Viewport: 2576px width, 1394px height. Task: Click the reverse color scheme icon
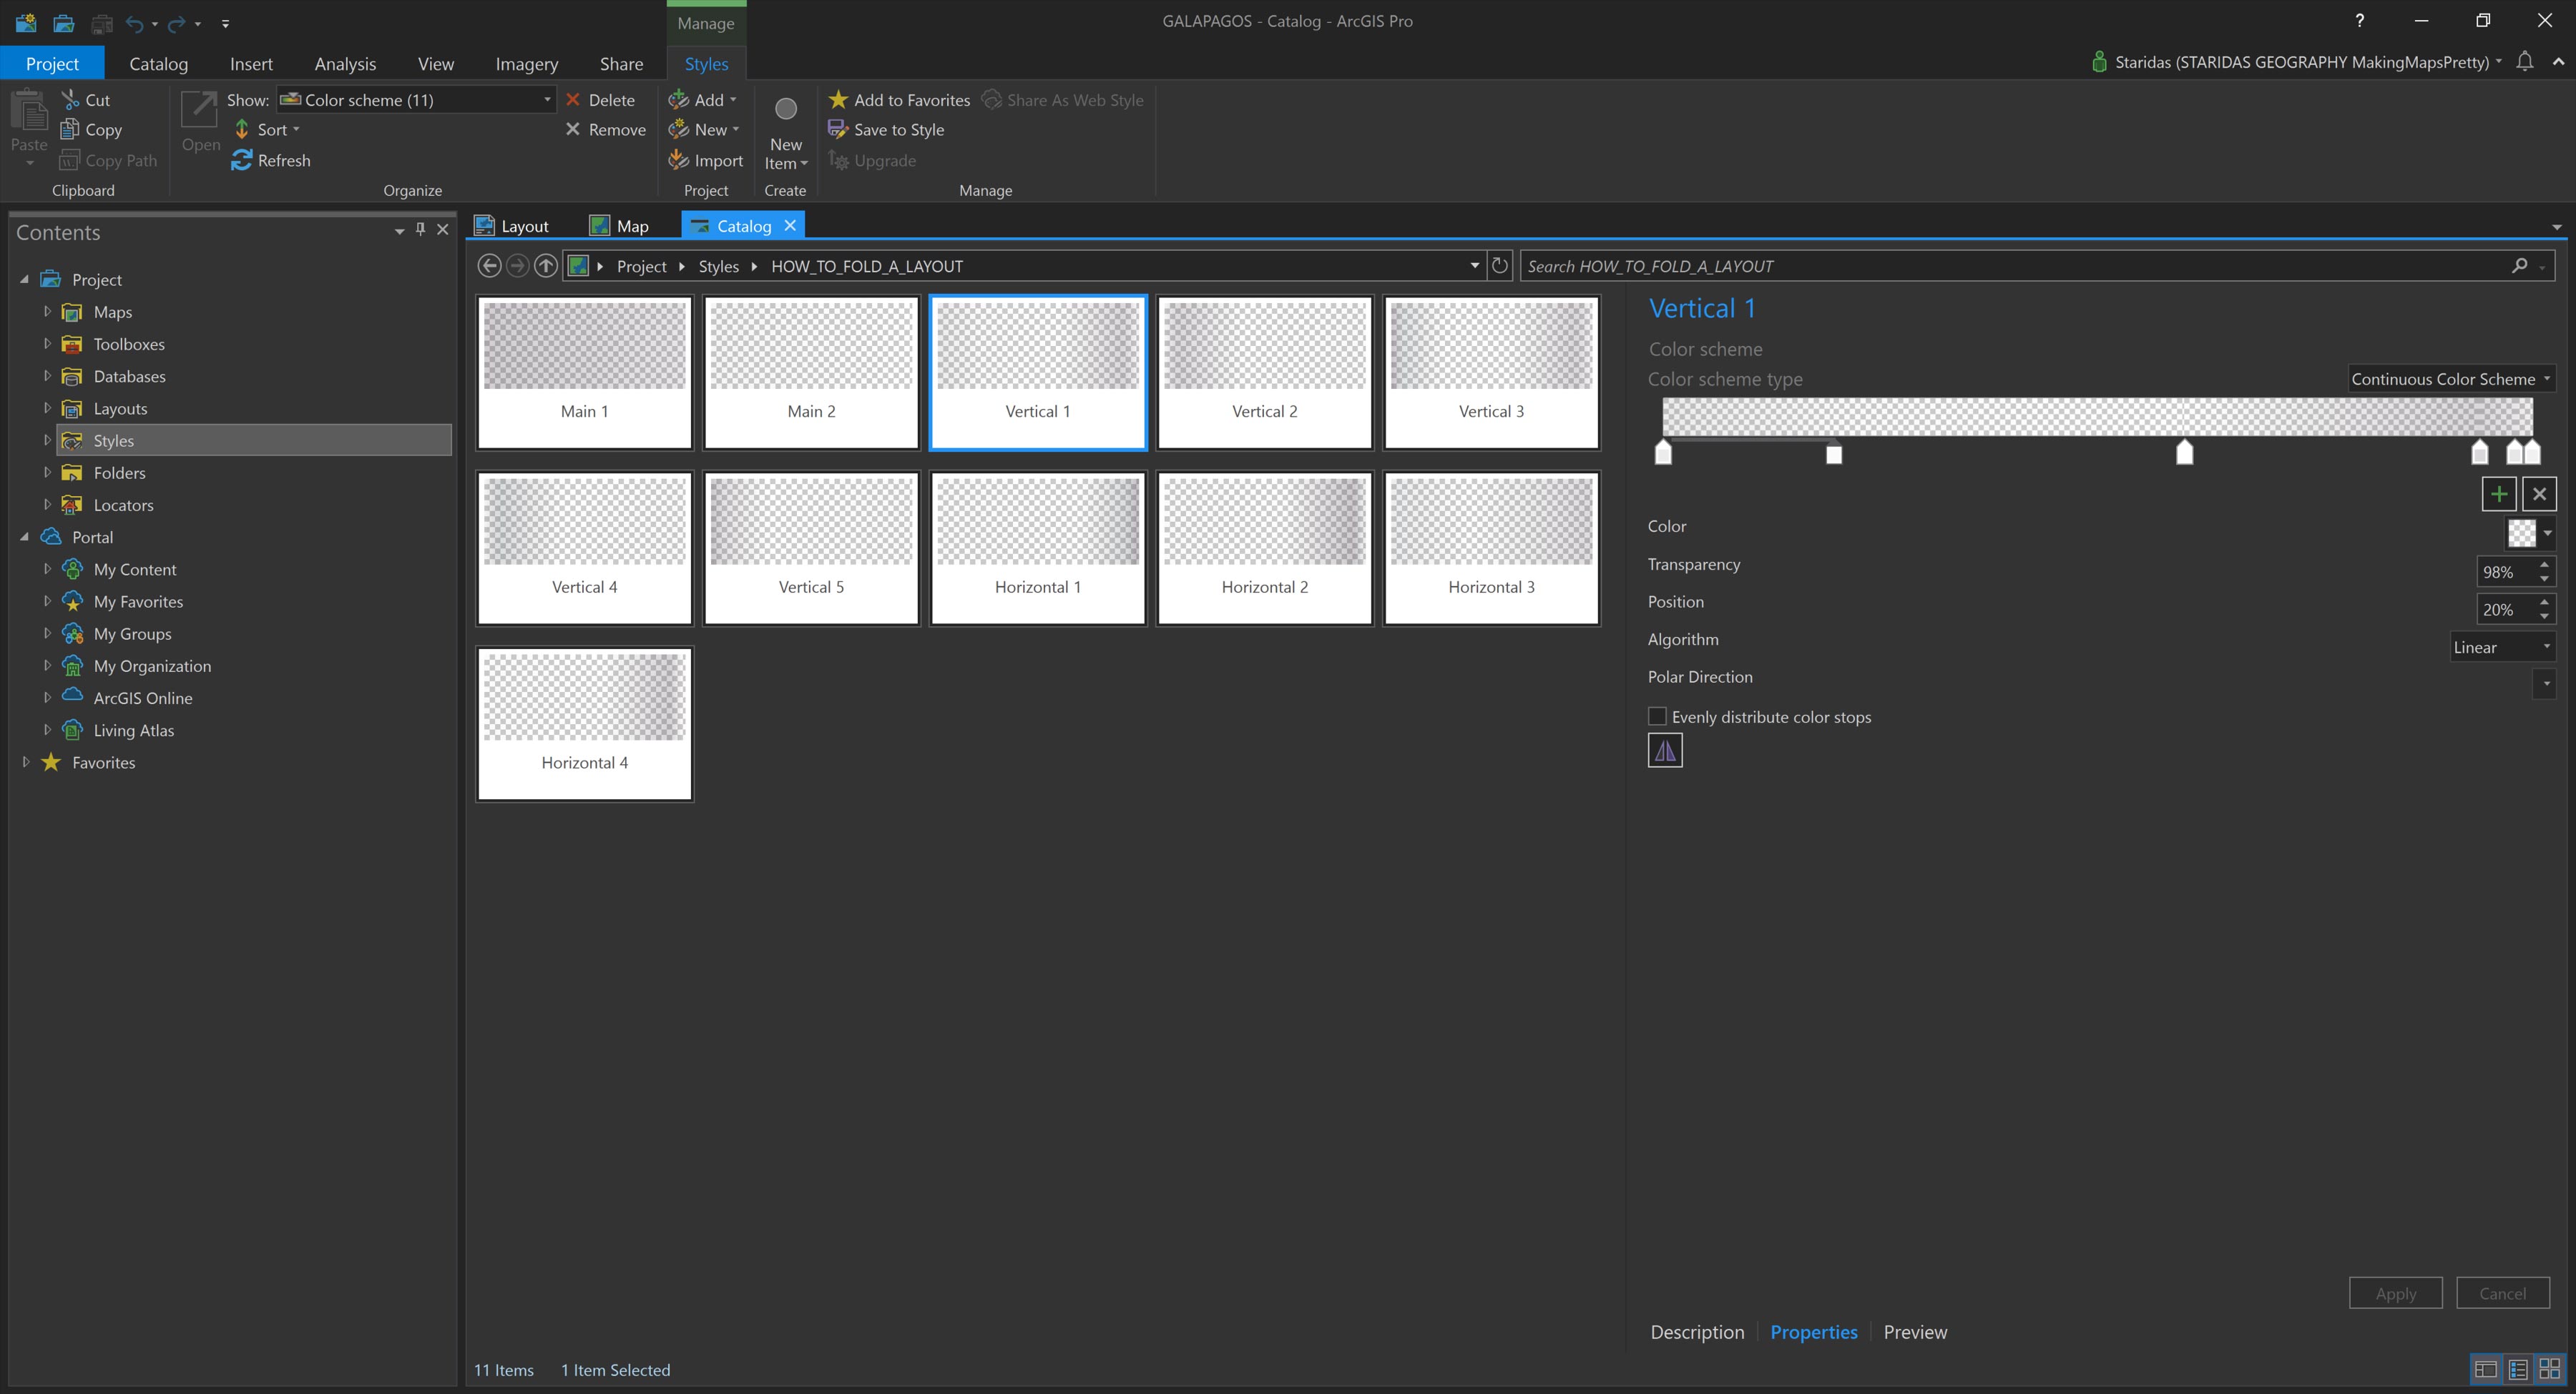[1665, 751]
